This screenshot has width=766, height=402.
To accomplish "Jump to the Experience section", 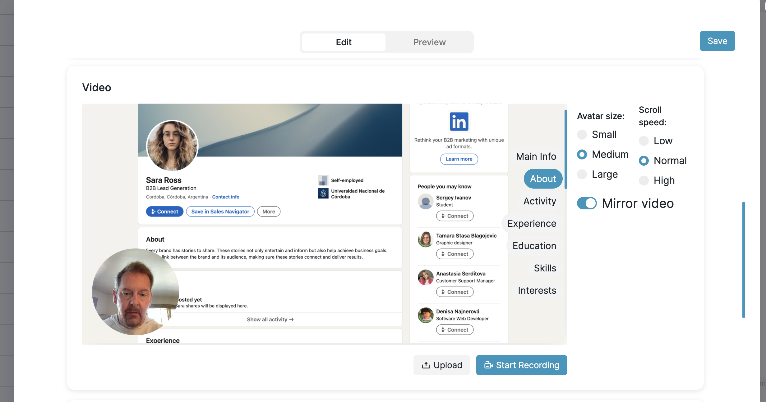I will 532,223.
